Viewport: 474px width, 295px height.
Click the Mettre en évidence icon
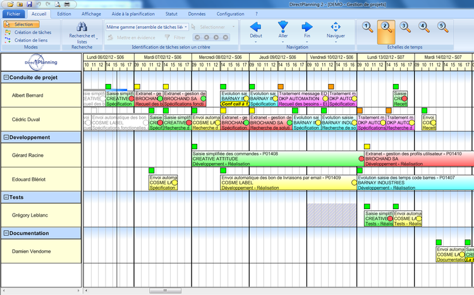[x=111, y=37]
